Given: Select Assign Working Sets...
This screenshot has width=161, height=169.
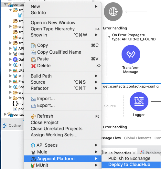Looking at the screenshot, I should 62,135.
